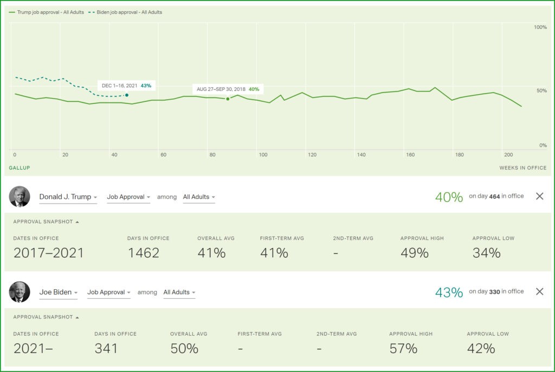Click the GALLUP source label

20,168
